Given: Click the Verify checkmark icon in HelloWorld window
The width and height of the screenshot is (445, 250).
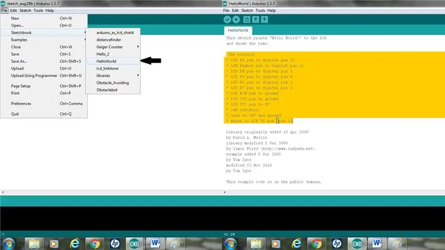Looking at the screenshot, I should click(x=227, y=19).
